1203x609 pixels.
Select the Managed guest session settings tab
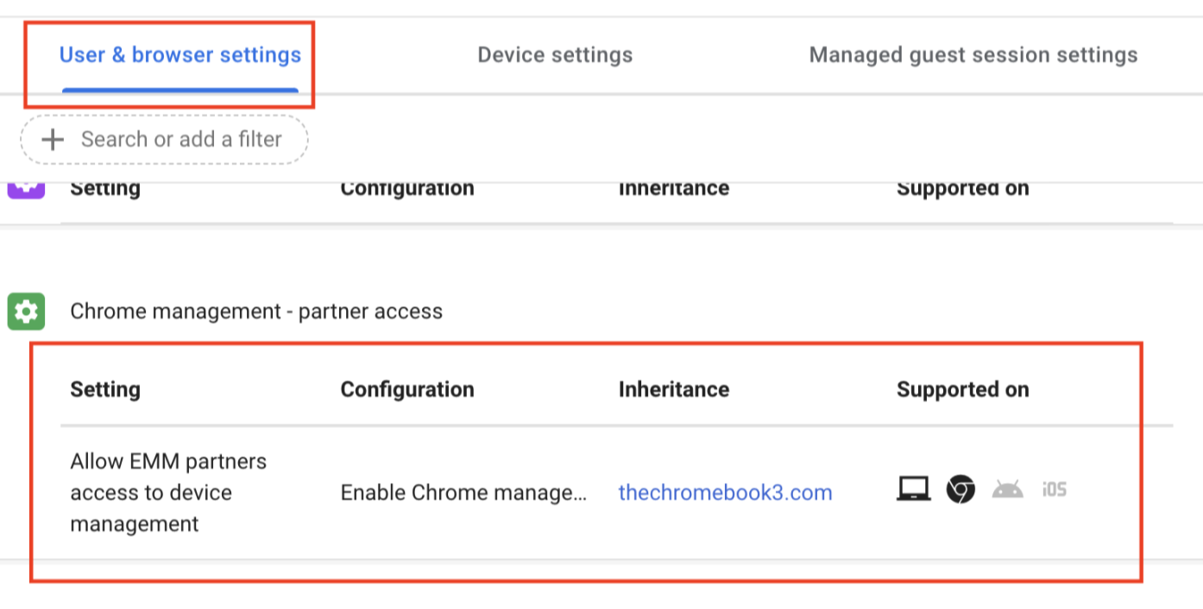(973, 56)
